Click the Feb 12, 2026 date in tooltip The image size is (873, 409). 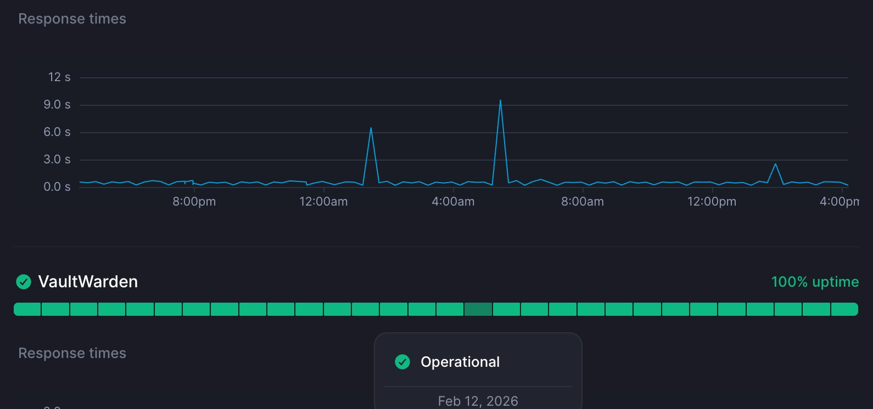478,401
